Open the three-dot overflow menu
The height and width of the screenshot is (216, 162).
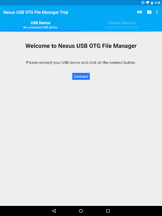point(157,12)
